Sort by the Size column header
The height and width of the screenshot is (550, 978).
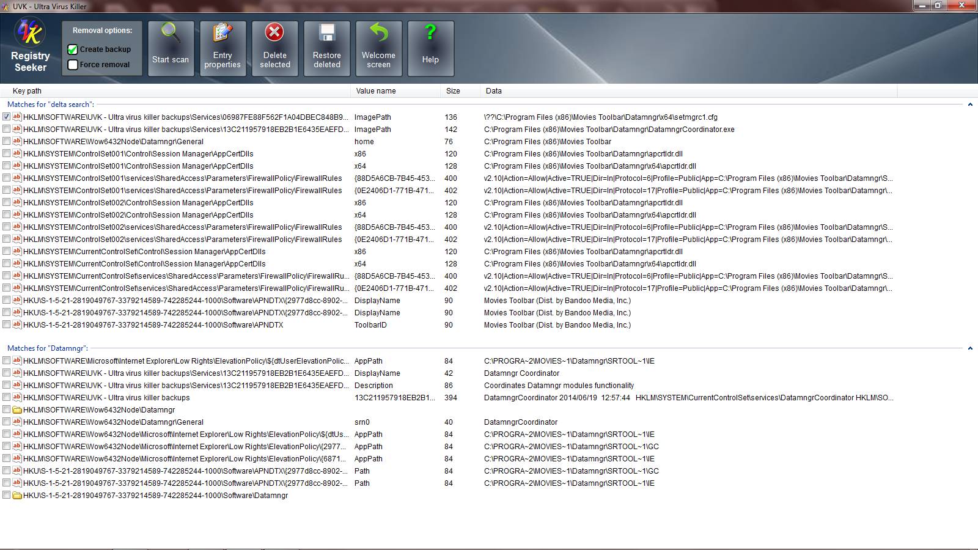460,91
